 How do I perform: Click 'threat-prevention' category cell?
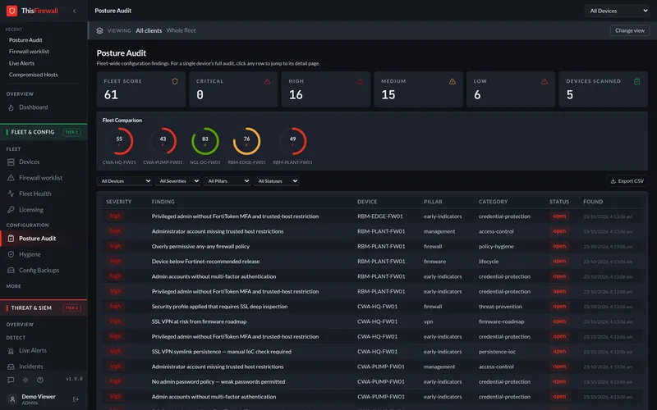pos(500,307)
